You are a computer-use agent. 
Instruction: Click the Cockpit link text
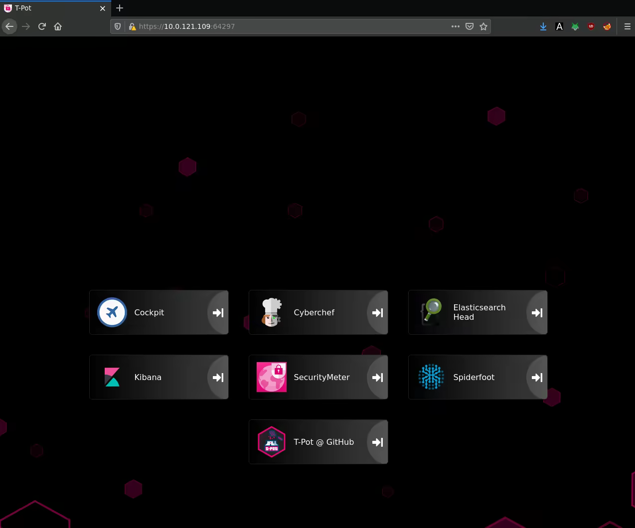pos(149,312)
